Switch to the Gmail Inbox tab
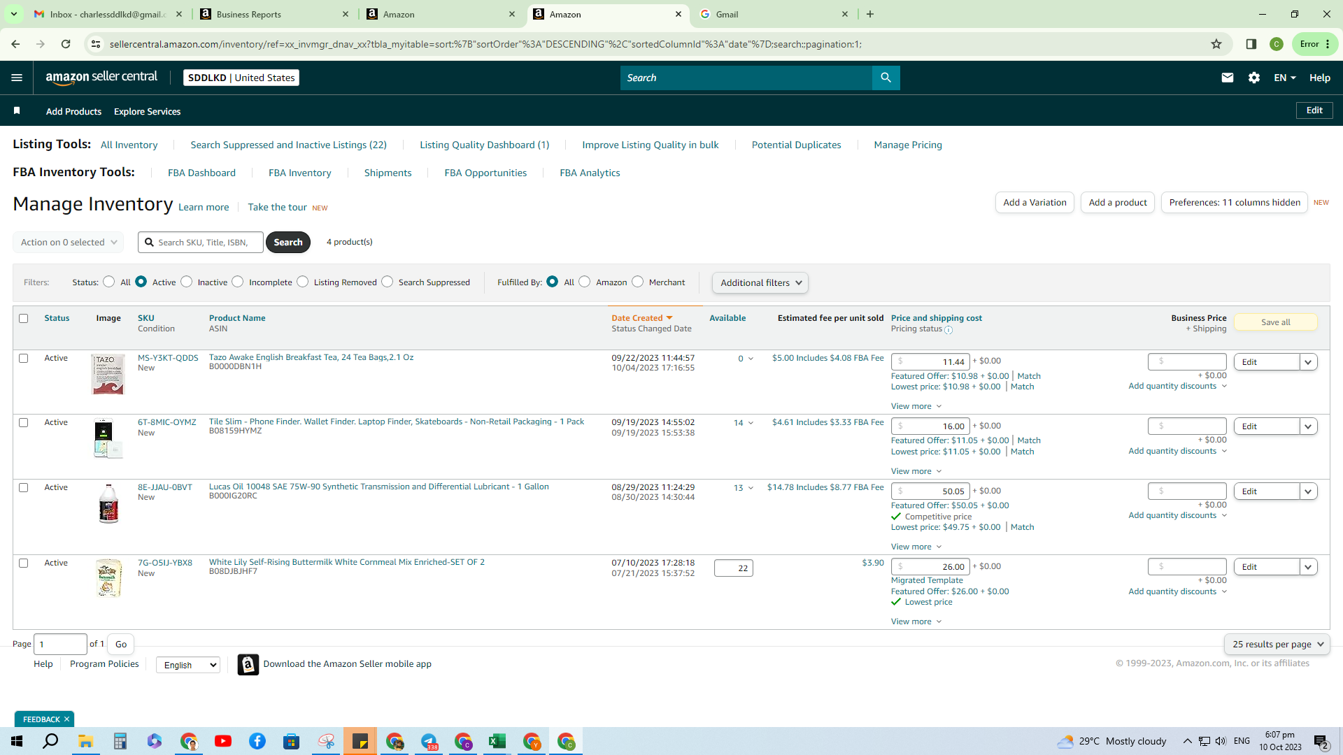Viewport: 1343px width, 755px height. coord(107,14)
